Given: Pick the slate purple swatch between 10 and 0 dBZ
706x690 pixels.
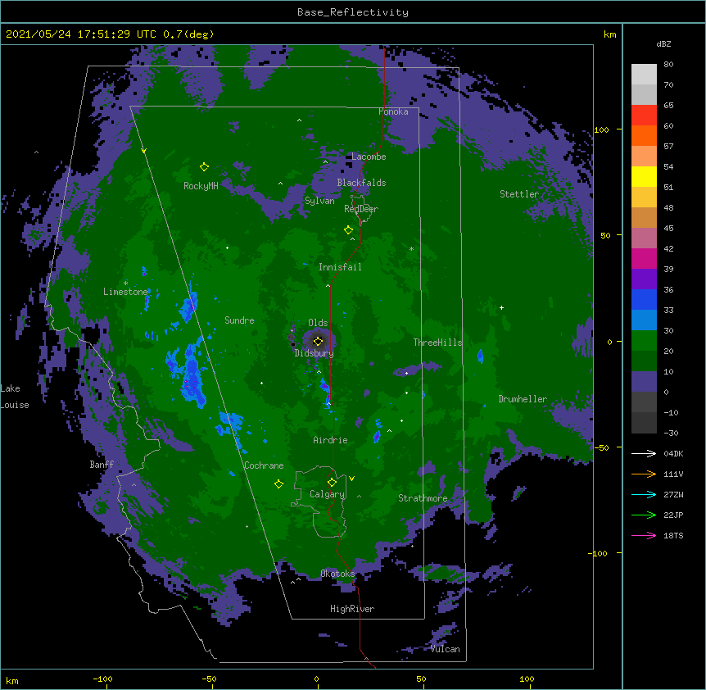Looking at the screenshot, I should pos(644,382).
